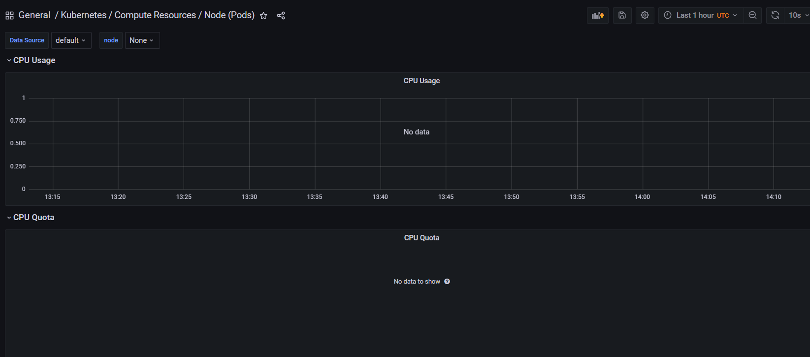The image size is (810, 357).
Task: Go to General folder in breadcrumb
Action: coord(34,15)
